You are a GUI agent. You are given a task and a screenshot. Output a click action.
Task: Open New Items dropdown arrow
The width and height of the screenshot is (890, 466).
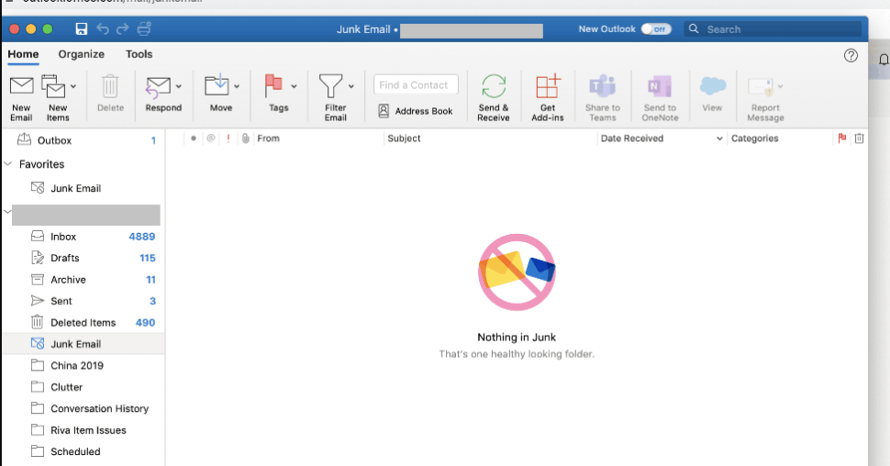[x=73, y=86]
